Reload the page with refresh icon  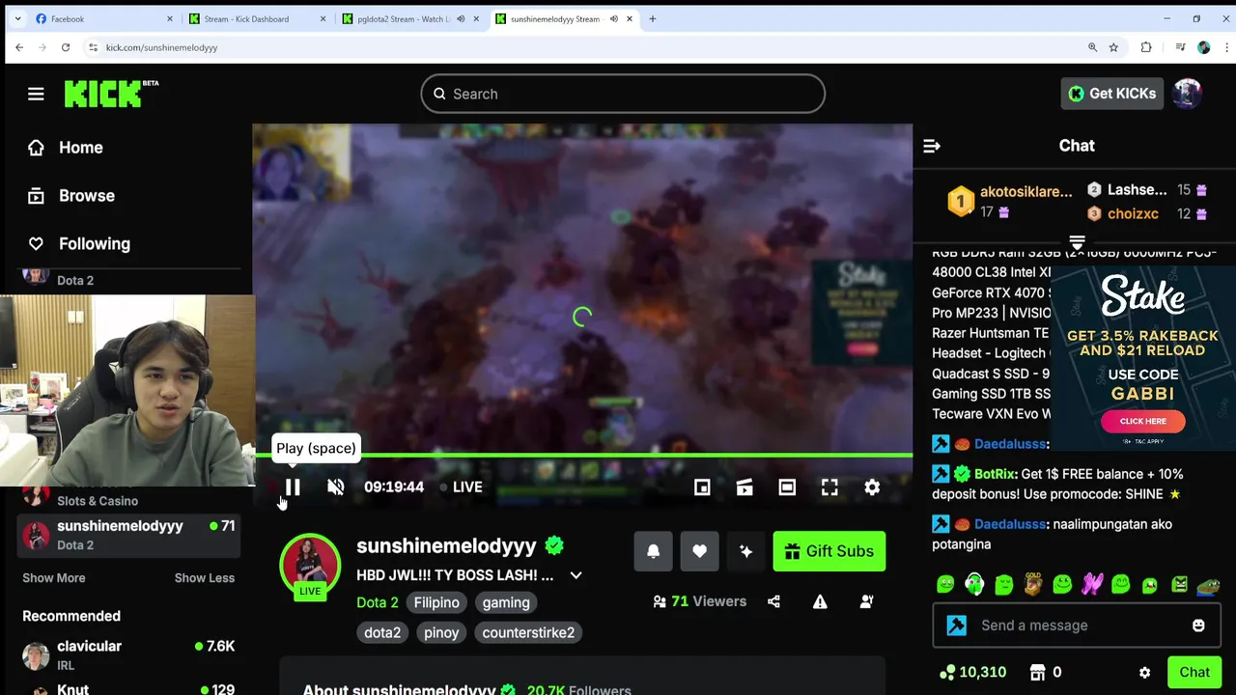(x=66, y=47)
